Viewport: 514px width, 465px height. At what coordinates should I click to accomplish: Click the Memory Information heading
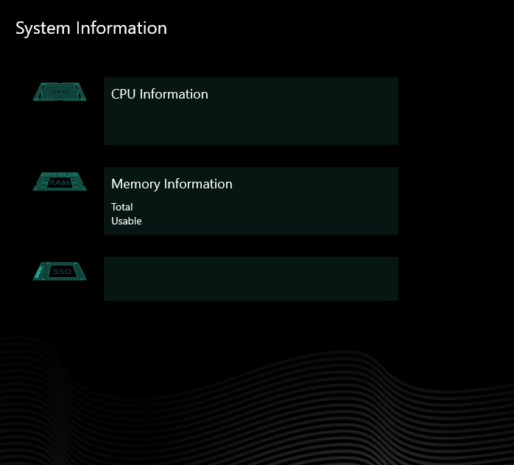pos(172,184)
